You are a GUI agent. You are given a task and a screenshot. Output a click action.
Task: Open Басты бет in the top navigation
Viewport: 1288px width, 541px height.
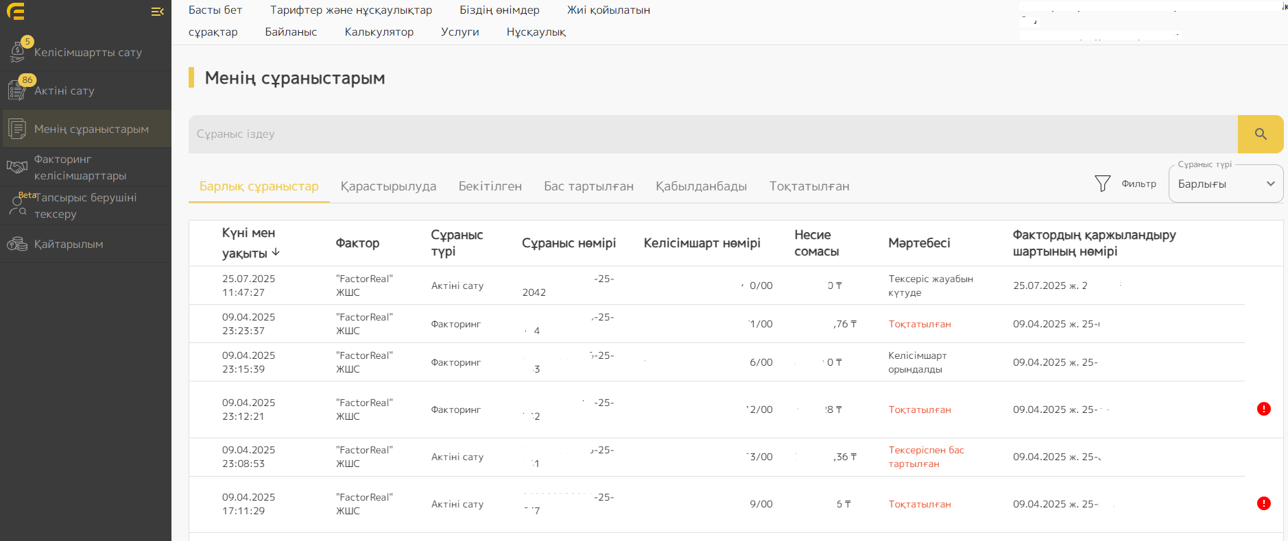(x=215, y=10)
